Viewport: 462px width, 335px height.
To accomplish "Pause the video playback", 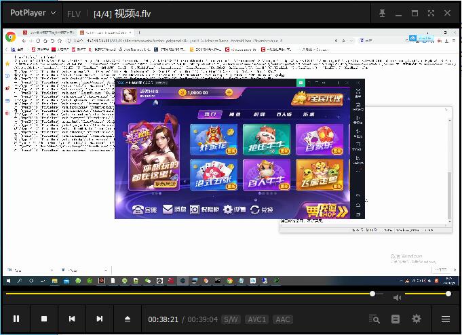I will click(x=16, y=319).
